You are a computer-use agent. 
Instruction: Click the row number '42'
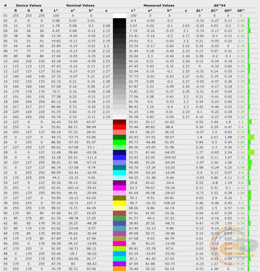(x=5, y=223)
